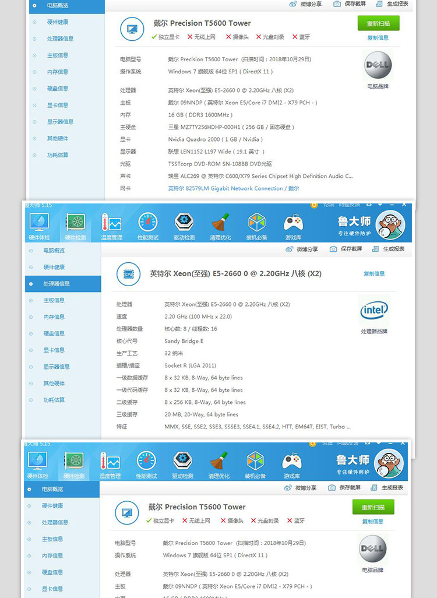
Task: Click 生成报表 in the bottom window
Action: pos(387,488)
